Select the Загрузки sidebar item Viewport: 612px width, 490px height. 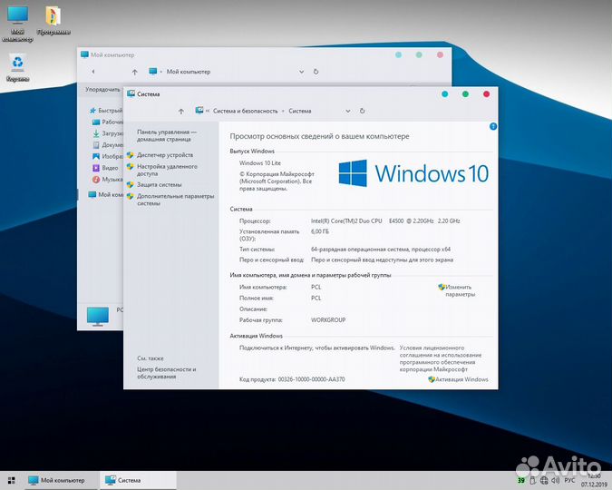(107, 133)
